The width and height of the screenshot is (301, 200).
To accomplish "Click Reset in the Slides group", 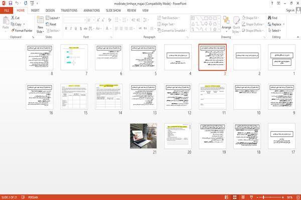I will pyautogui.click(x=51, y=24).
